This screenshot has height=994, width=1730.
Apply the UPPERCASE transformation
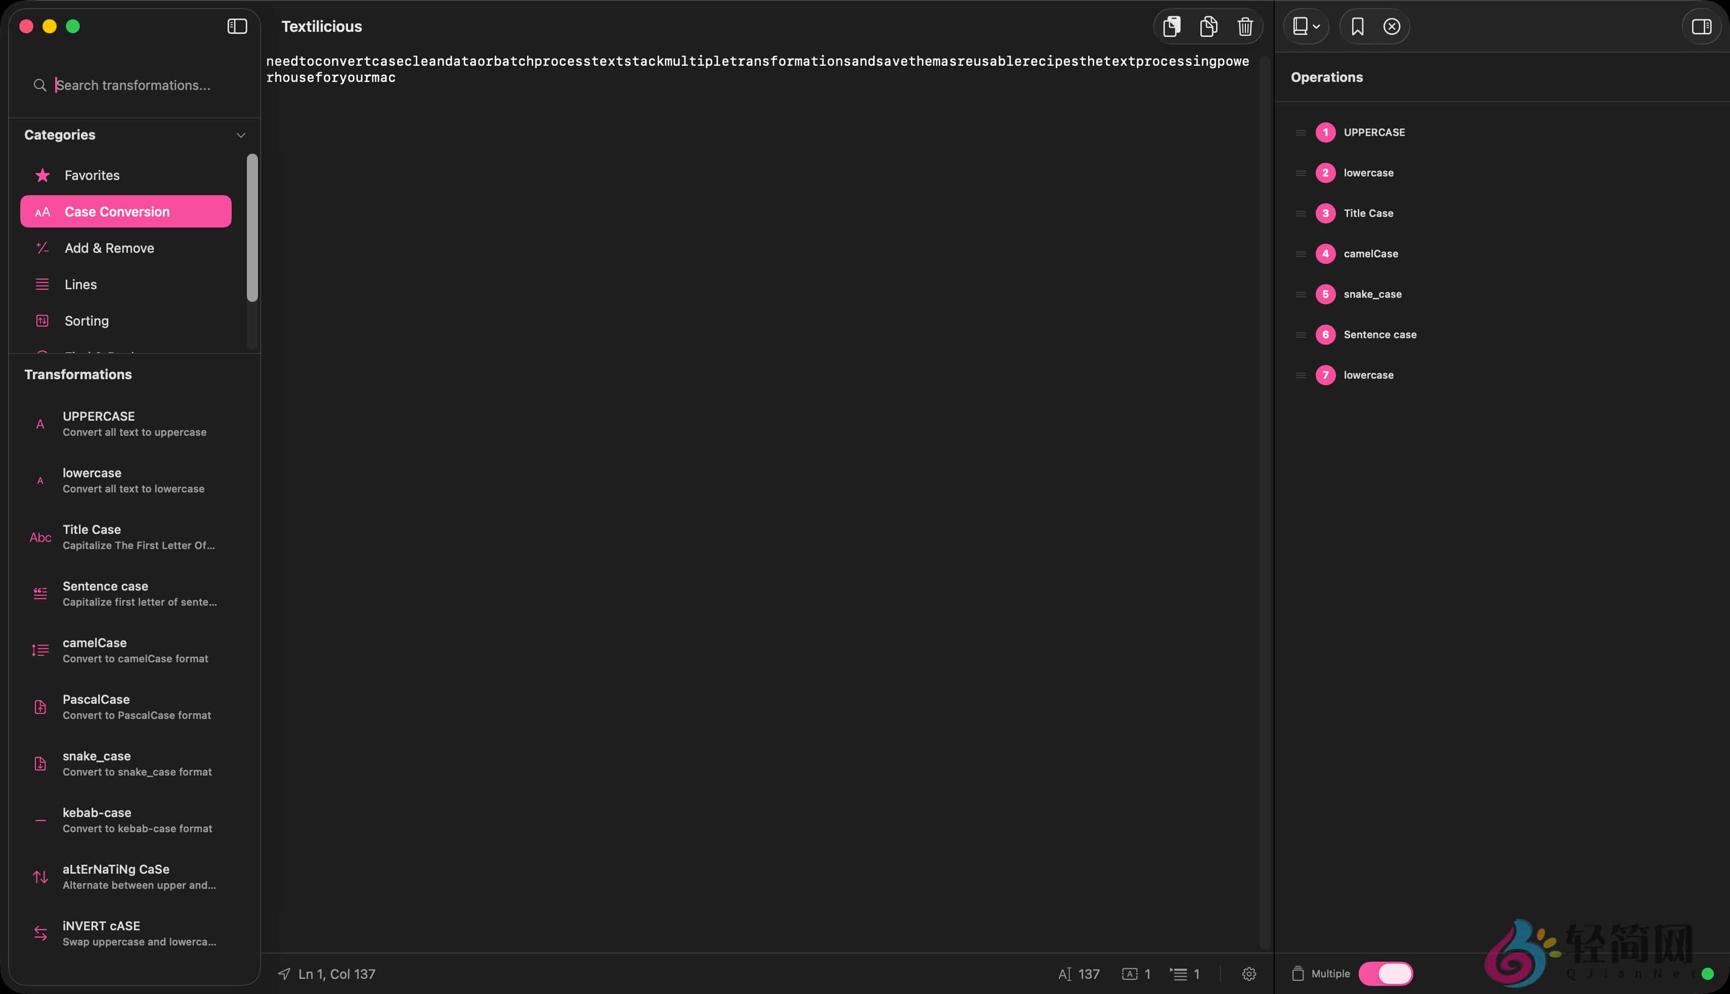coord(134,424)
